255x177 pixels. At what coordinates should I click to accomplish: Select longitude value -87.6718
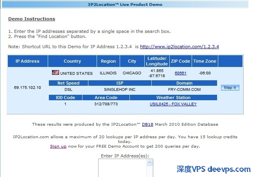[x=156, y=76]
